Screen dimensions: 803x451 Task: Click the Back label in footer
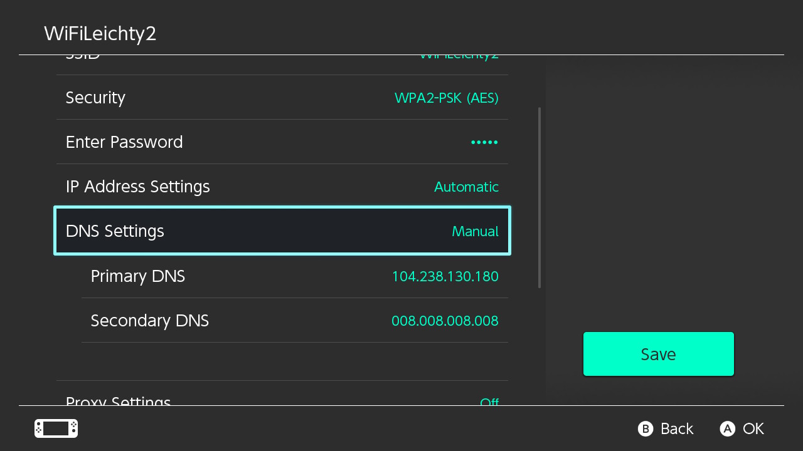click(x=676, y=428)
